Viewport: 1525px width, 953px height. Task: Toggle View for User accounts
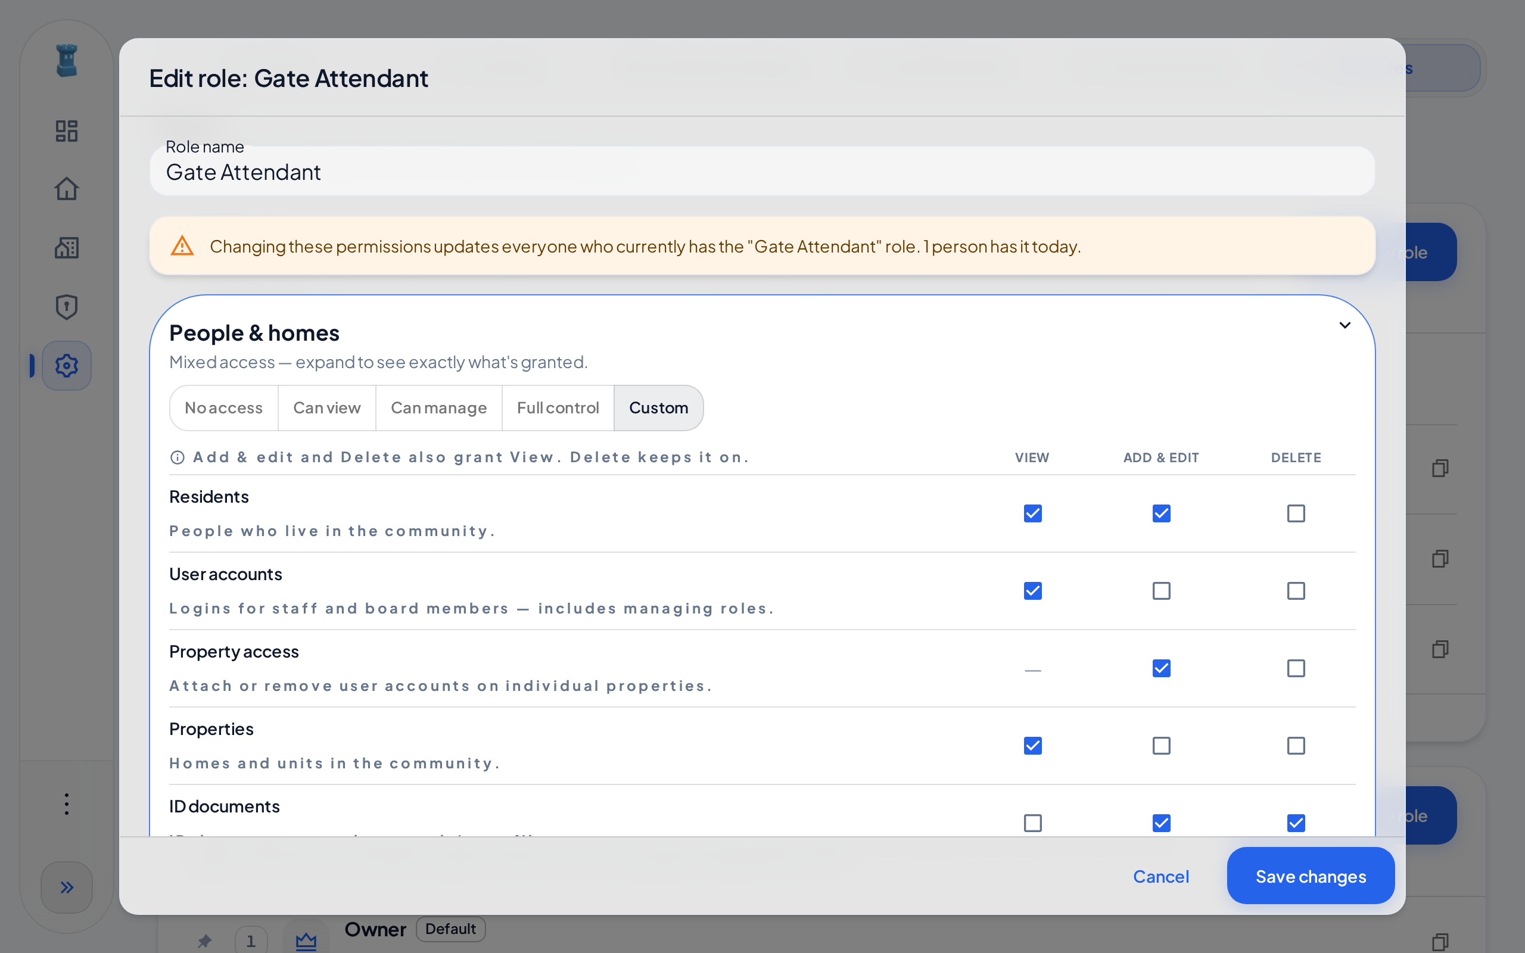pos(1033,591)
